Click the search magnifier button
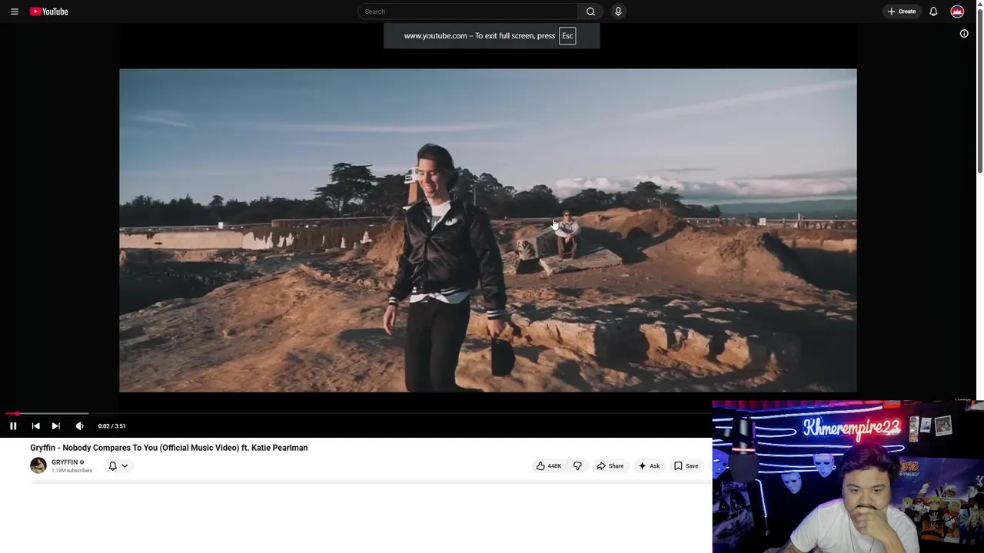This screenshot has height=553, width=984. (x=590, y=12)
